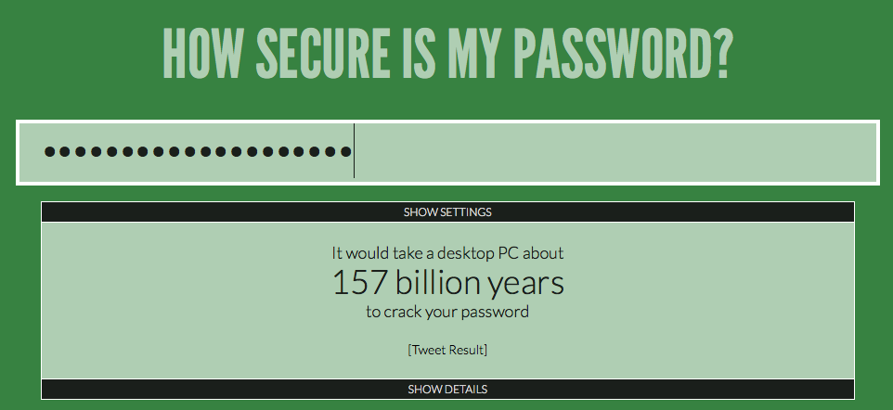Click the word billion in the result

click(438, 282)
